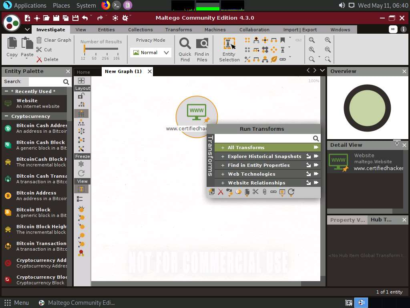410x308 pixels.
Task: Click the Entity Palette search field
Action: 46,82
